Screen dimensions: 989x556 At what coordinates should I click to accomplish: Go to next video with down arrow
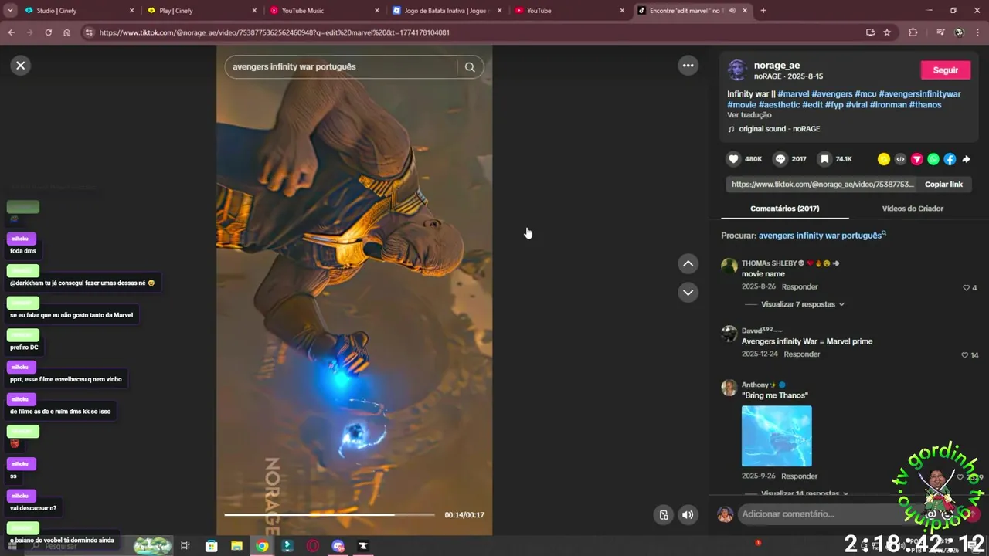coord(688,293)
